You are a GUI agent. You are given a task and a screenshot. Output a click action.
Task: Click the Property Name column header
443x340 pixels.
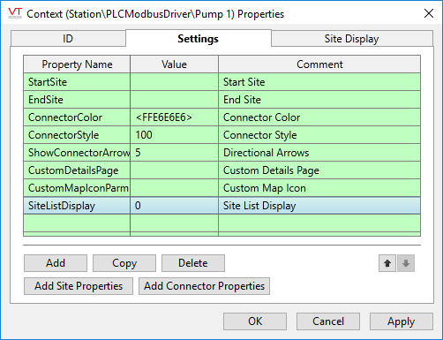pyautogui.click(x=77, y=64)
